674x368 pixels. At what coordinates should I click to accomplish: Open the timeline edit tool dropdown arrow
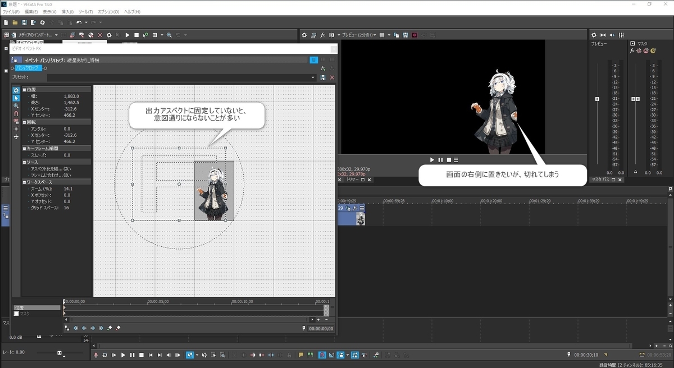[197, 355]
